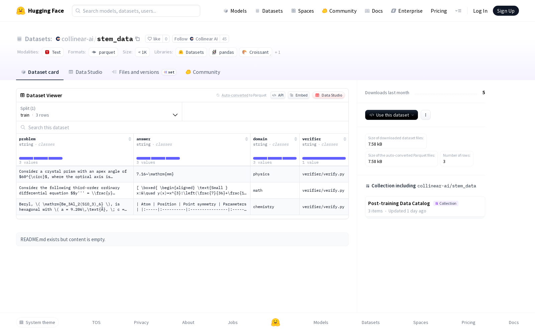Image resolution: width=535 pixels, height=334 pixels.
Task: Open About link in footer
Action: tap(188, 322)
